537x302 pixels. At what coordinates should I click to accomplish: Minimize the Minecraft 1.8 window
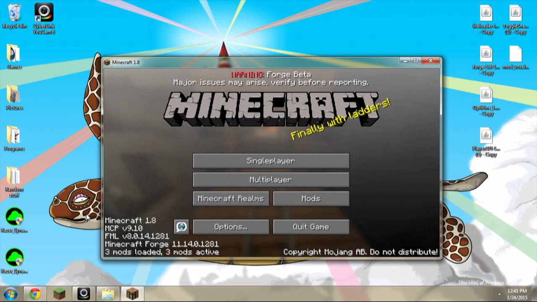coord(405,61)
